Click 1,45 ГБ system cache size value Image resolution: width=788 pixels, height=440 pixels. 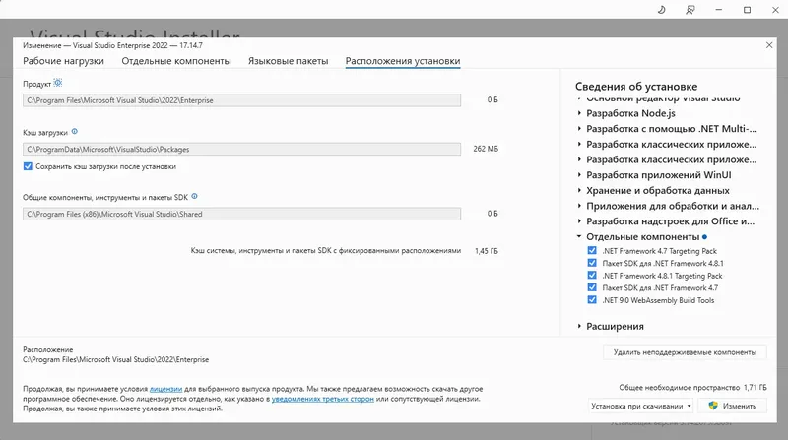coord(487,251)
